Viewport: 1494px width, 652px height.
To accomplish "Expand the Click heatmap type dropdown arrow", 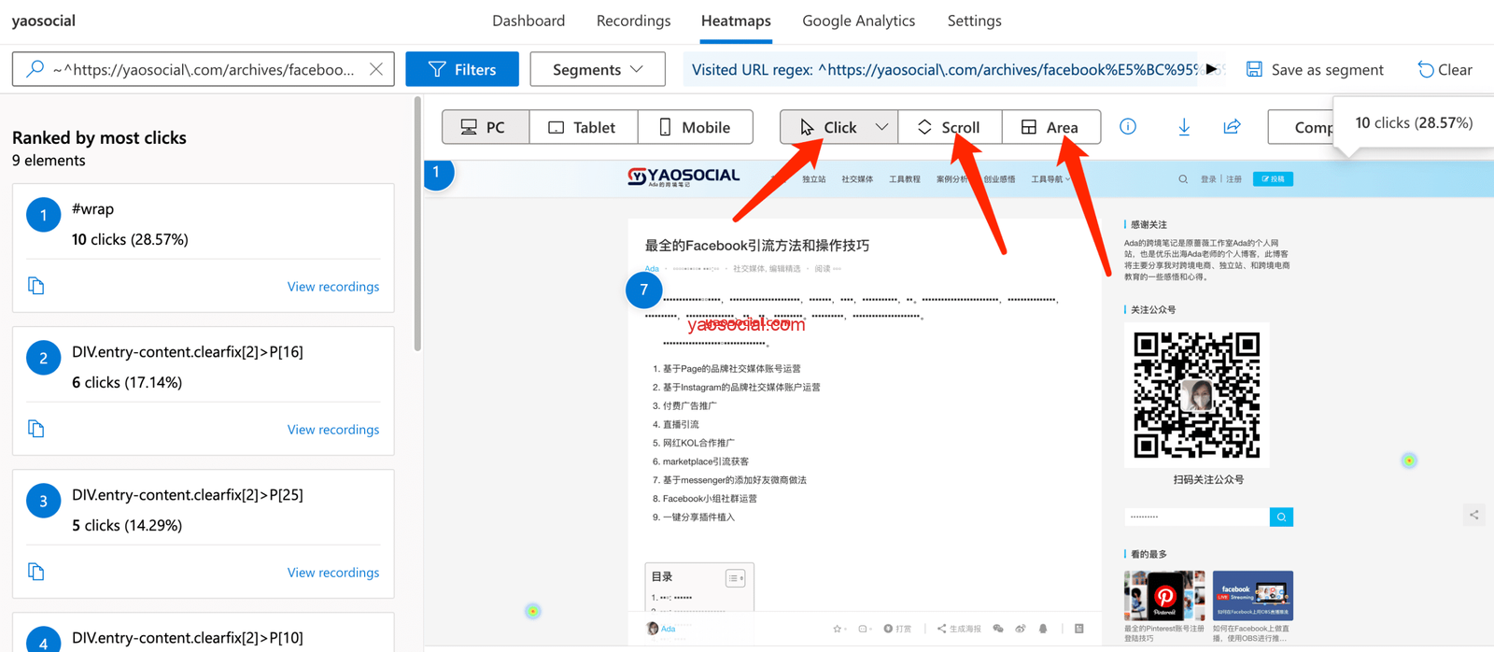I will click(881, 127).
